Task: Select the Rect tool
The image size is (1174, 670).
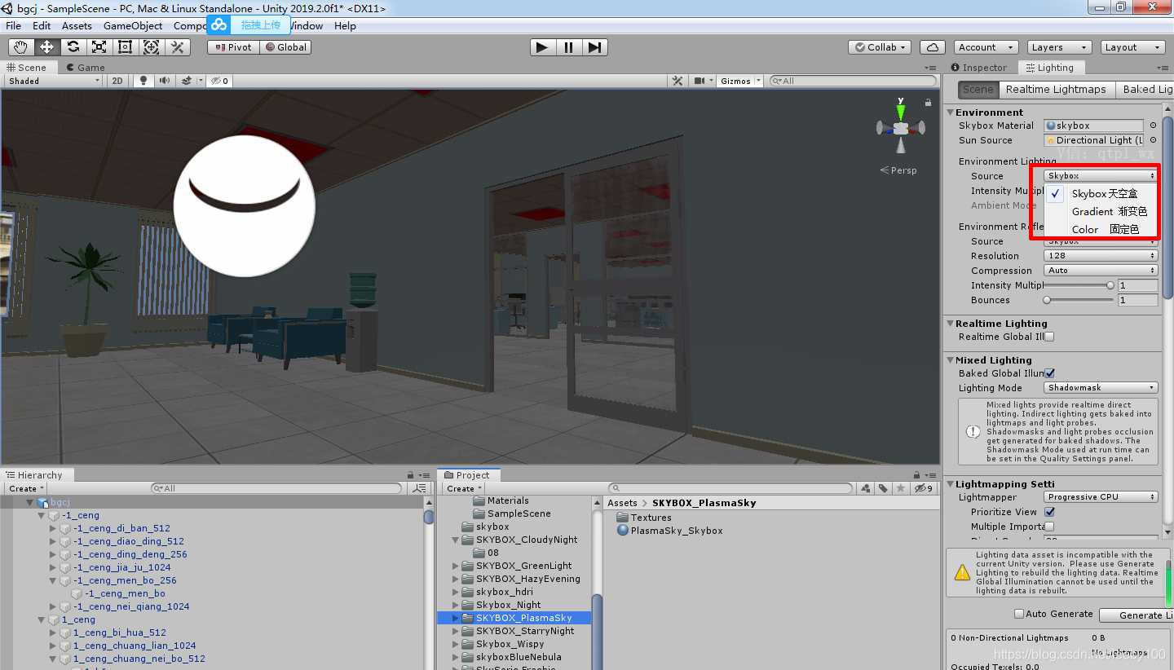Action: pos(125,47)
